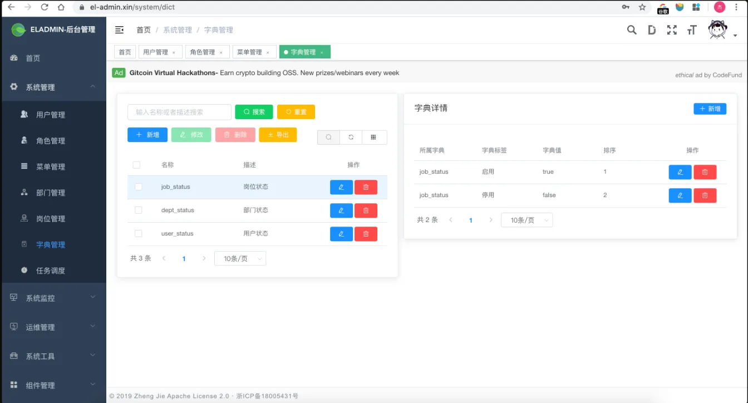Click the 新增 button in 字典详情 panel
The width and height of the screenshot is (748, 403).
pyautogui.click(x=710, y=109)
